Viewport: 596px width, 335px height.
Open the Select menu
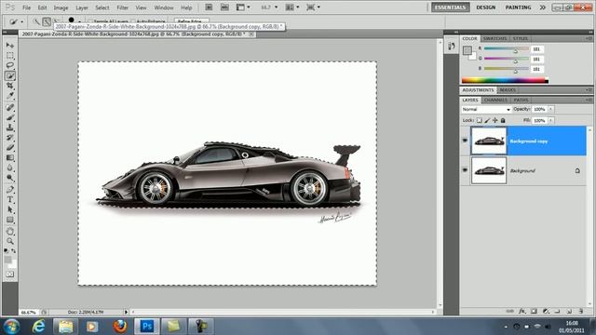(x=102, y=7)
